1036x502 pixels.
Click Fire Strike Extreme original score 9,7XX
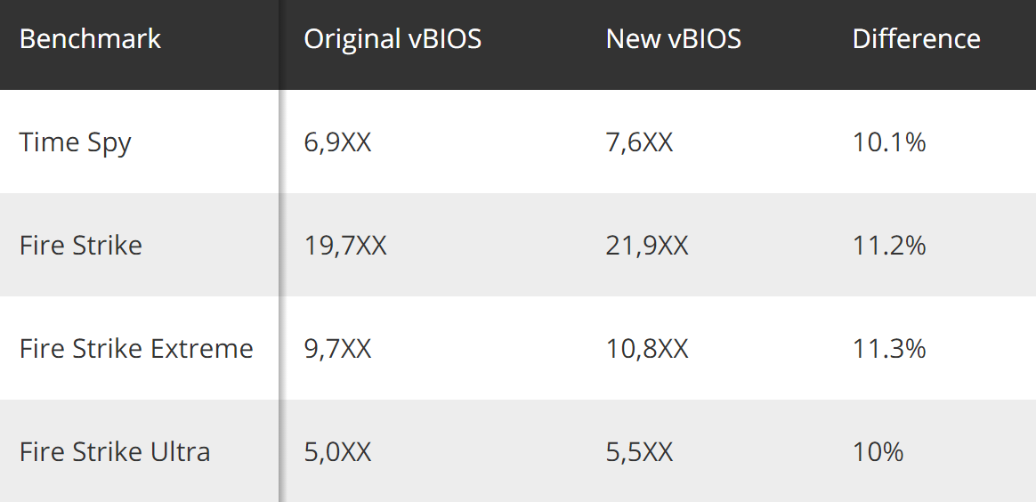pos(337,348)
